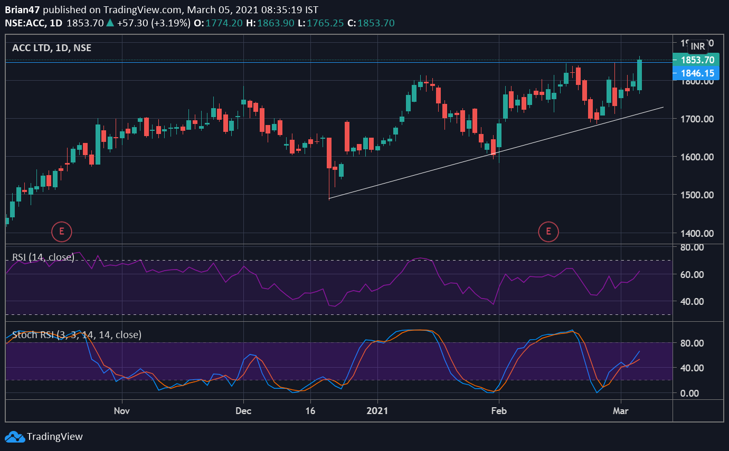Screen dimensions: 729x451
Task: Click the 'Dec' label on the time axis
Action: [x=243, y=410]
